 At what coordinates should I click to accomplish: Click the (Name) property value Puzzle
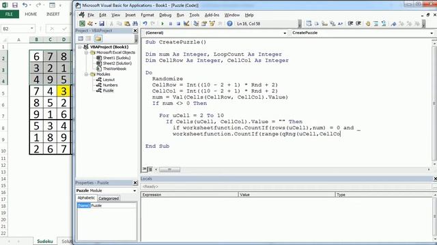click(113, 206)
